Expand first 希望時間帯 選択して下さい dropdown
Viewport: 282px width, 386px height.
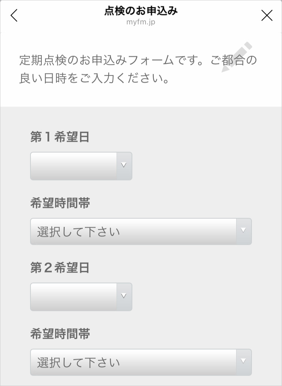pyautogui.click(x=141, y=232)
